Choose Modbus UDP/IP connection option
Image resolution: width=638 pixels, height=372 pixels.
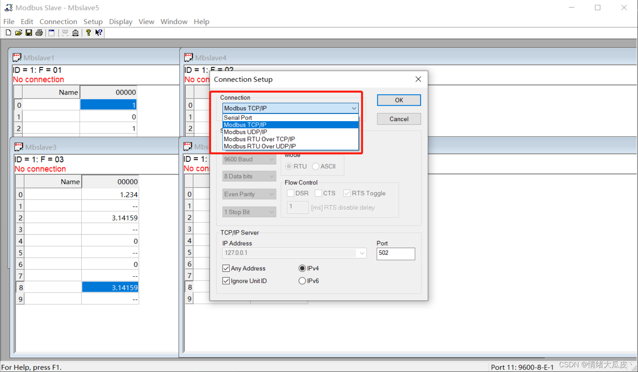290,132
